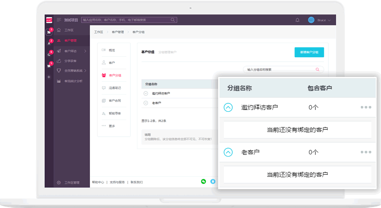Click the notification bell icon
Screen dimensions: 381x208
tap(298, 20)
